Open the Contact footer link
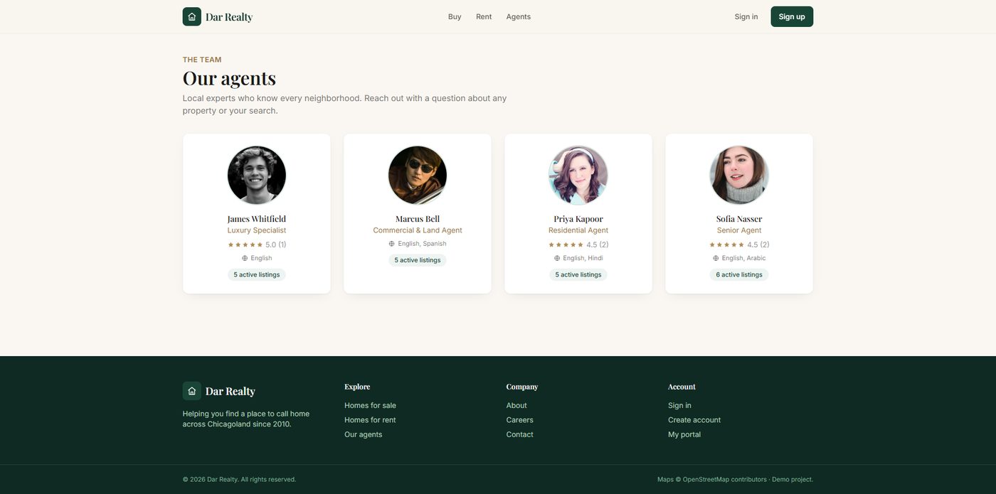 point(519,434)
